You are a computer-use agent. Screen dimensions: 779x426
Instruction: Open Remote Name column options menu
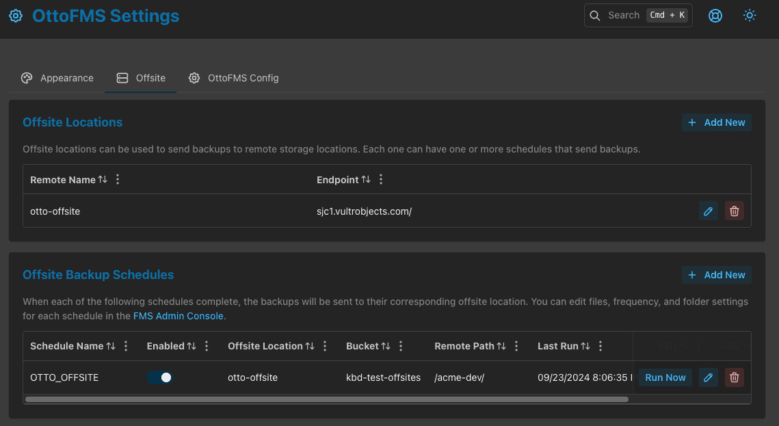[118, 180]
